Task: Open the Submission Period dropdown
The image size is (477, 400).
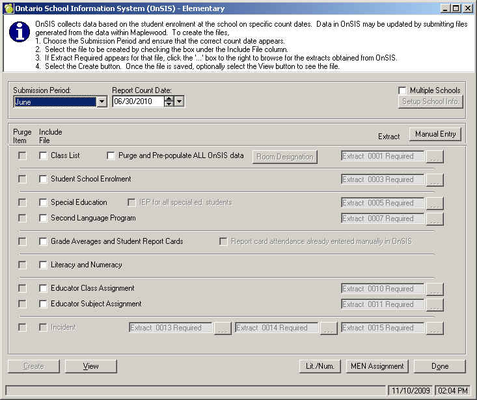Action: pyautogui.click(x=102, y=102)
